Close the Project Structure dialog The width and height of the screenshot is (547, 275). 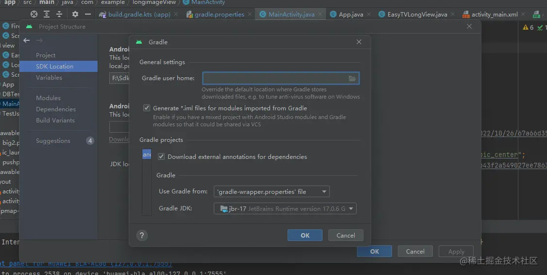tap(469, 27)
